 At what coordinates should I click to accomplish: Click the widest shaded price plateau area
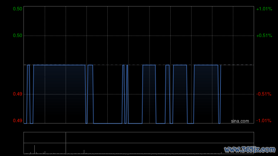(x=60, y=94)
